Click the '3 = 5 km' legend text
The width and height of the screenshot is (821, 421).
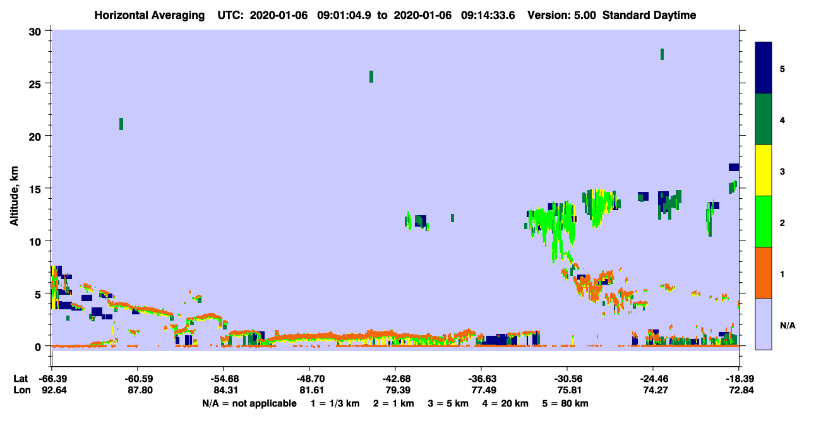(x=448, y=403)
